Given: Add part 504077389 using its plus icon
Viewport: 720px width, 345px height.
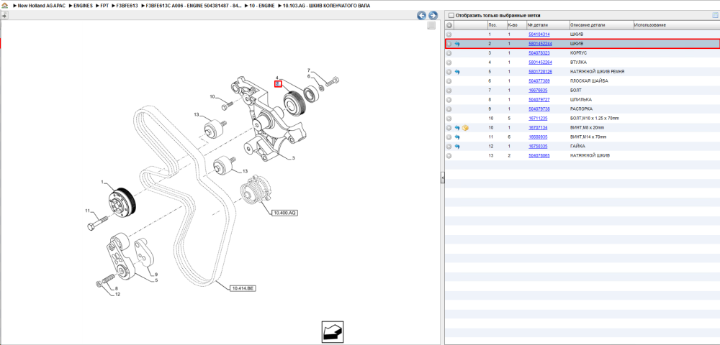Looking at the screenshot, I should 449,81.
